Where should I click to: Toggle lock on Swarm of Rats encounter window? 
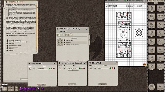point(54,64)
